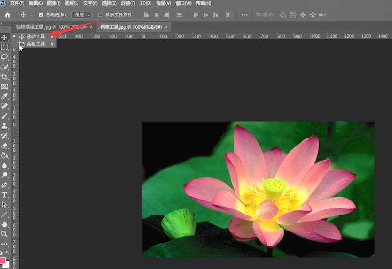This screenshot has height=269, width=392.
Task: Select the Pen tool
Action: [x=4, y=185]
